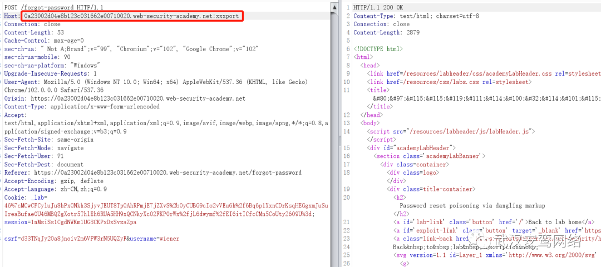Image resolution: width=601 pixels, height=267 pixels.
Task: Click the request pane scrollbar up arrow
Action: click(x=334, y=7)
